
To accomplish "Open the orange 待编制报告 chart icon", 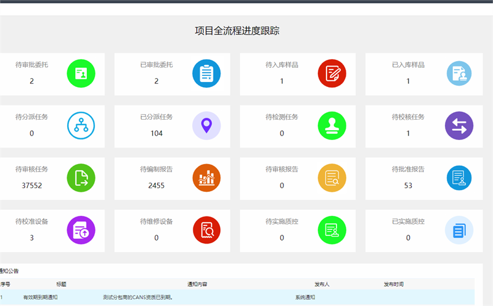I will tap(206, 178).
